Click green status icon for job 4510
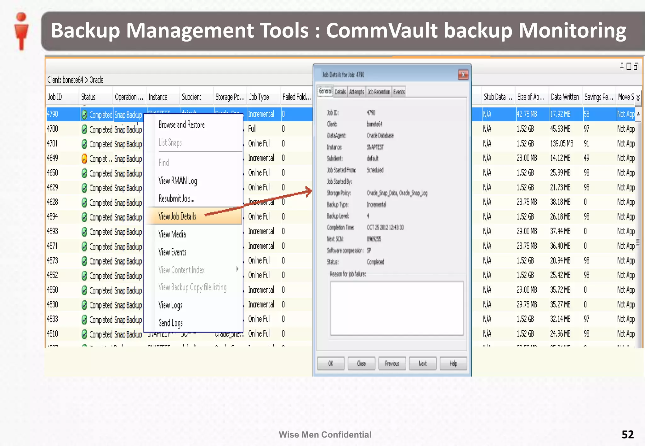The width and height of the screenshot is (645, 446). point(84,334)
